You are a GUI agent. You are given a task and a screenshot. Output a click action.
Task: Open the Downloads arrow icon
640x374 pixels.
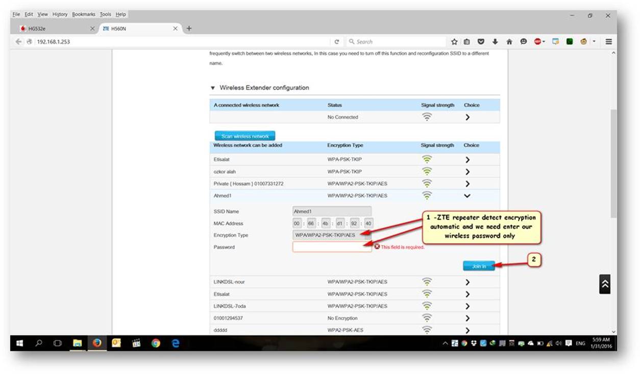(x=495, y=42)
